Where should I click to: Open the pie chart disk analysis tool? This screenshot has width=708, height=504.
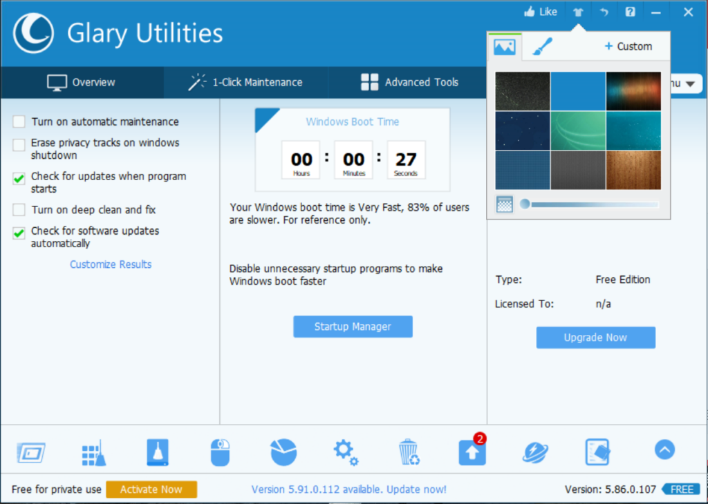point(283,452)
